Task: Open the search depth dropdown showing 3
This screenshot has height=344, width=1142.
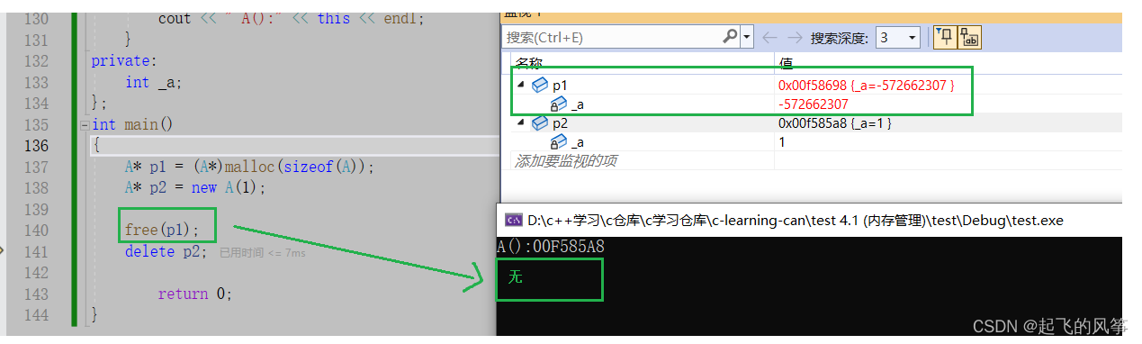Action: (x=898, y=37)
